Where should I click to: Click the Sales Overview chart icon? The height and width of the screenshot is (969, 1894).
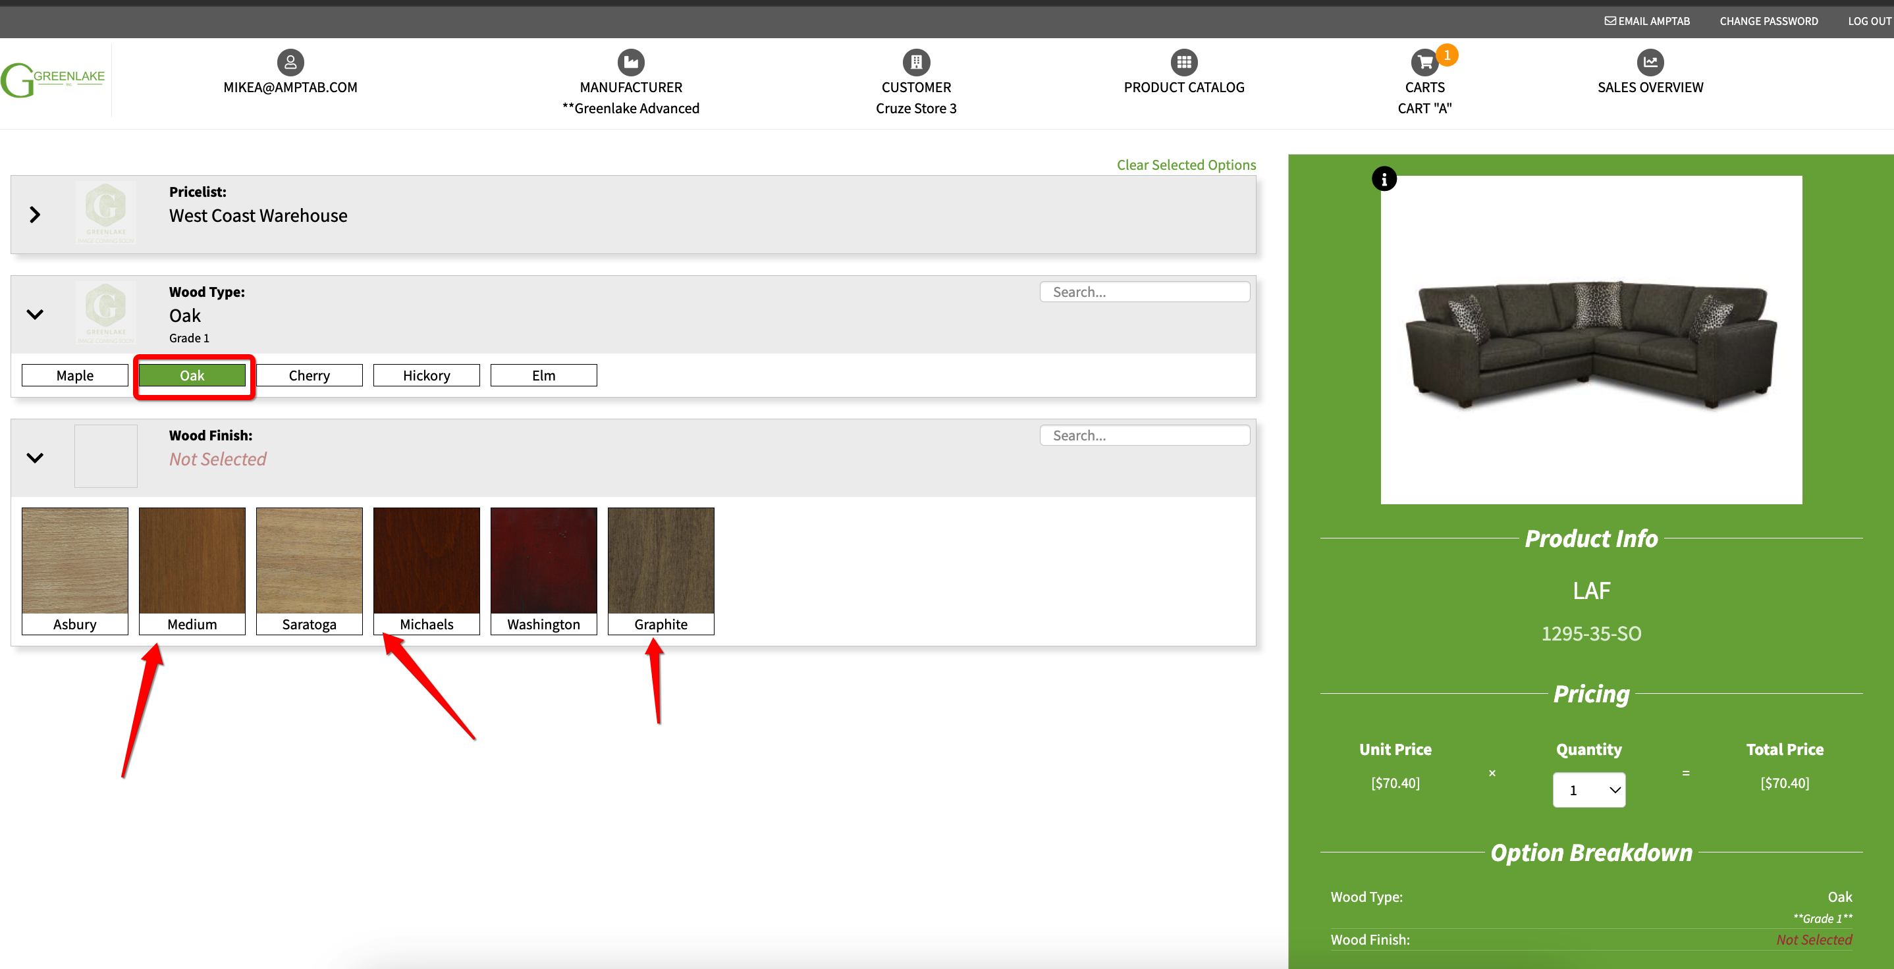point(1649,63)
